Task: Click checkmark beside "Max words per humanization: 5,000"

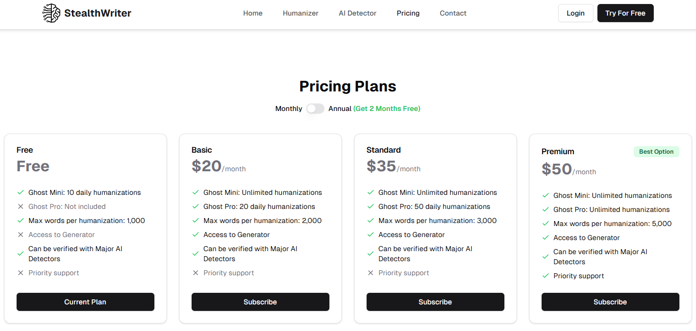Action: 546,224
